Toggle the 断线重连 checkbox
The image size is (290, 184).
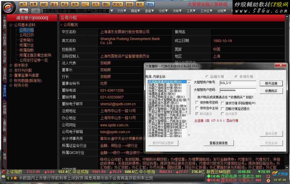coord(197,114)
